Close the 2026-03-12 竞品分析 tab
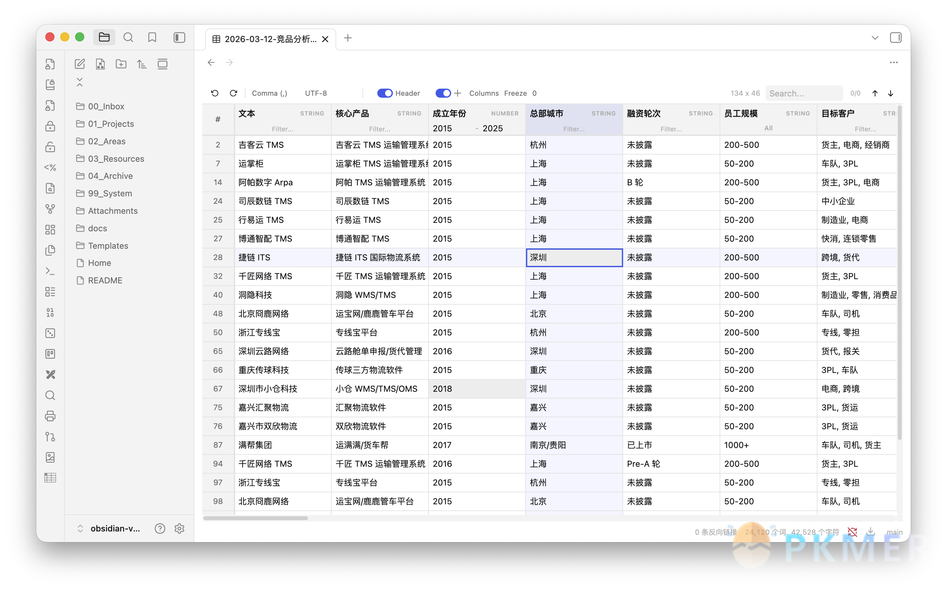The width and height of the screenshot is (947, 590). (x=325, y=39)
